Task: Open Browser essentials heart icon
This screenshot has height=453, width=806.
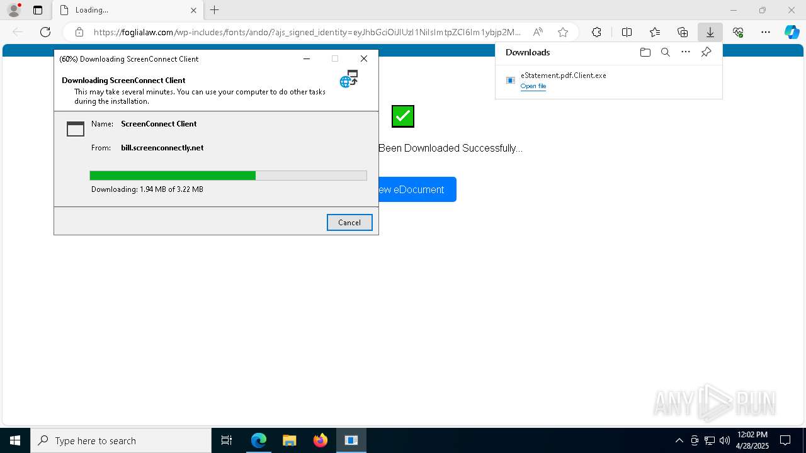Action: point(738,32)
